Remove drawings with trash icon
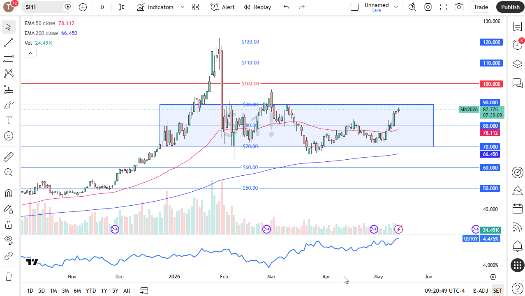Screen dimensions: 525x296 (8, 276)
